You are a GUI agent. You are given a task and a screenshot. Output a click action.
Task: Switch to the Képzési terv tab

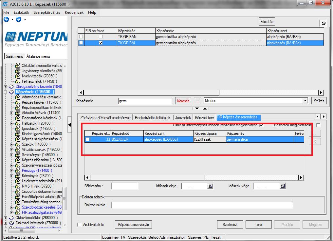[205, 117]
